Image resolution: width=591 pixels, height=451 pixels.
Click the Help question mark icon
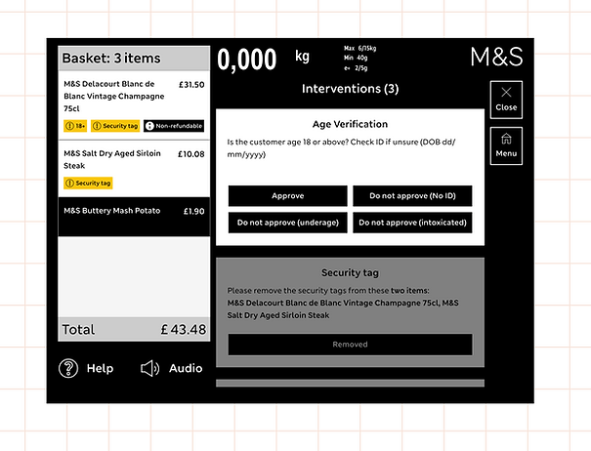click(68, 368)
